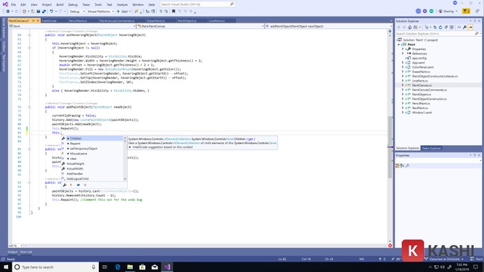The height and width of the screenshot is (272, 484).
Task: Click the feedback notifications flag badge
Action: point(466,11)
